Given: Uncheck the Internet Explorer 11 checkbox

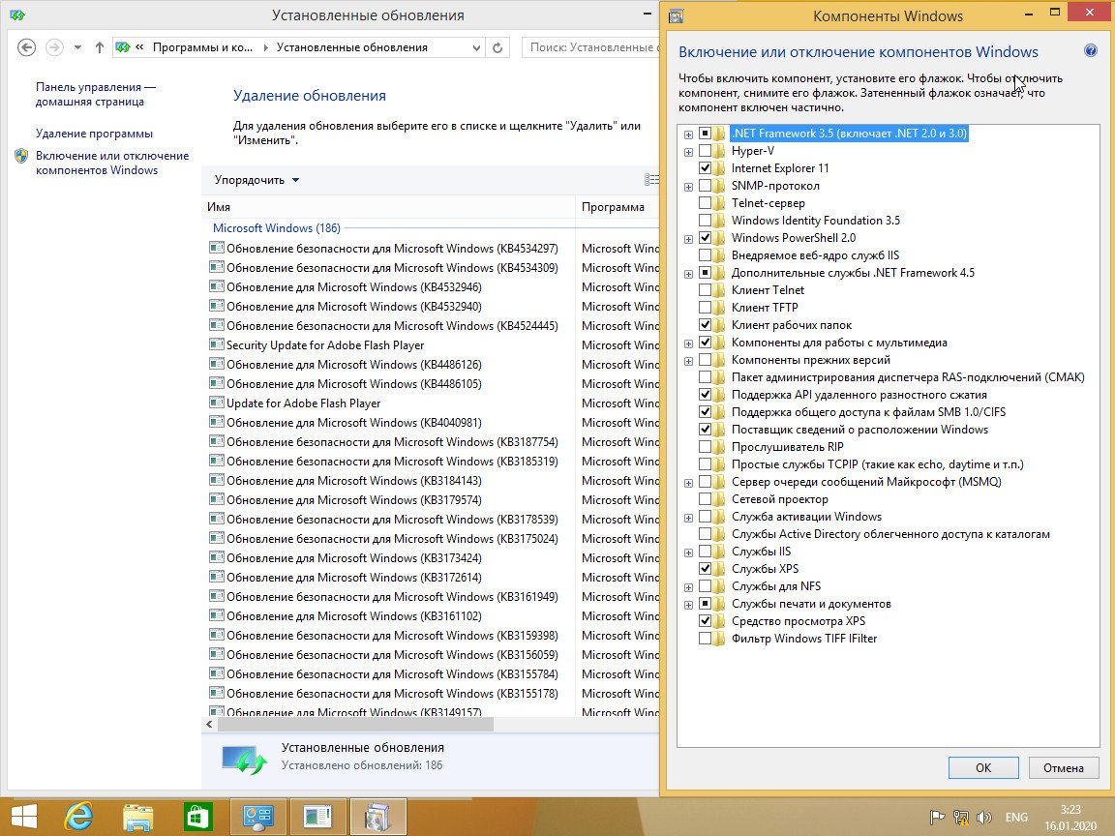Looking at the screenshot, I should (x=705, y=168).
